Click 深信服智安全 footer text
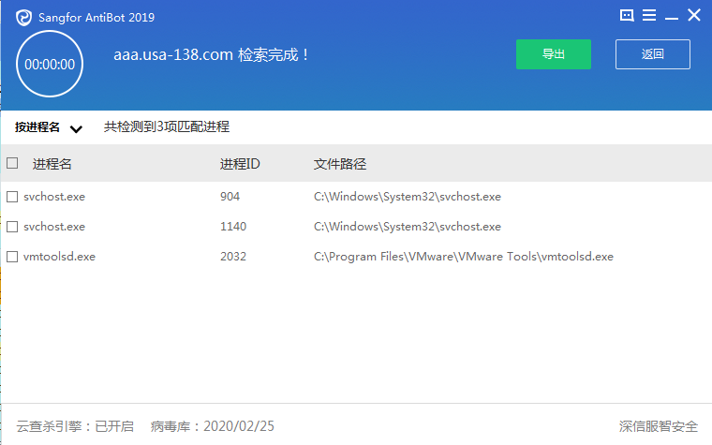This screenshot has width=712, height=445. click(658, 426)
